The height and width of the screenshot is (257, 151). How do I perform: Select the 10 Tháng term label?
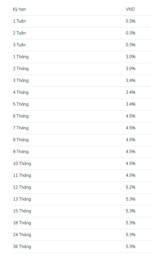pos(22,164)
